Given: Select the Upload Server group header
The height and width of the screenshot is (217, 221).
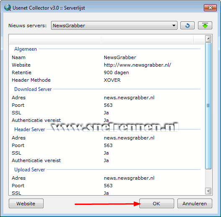Looking at the screenshot, I should [30, 170].
